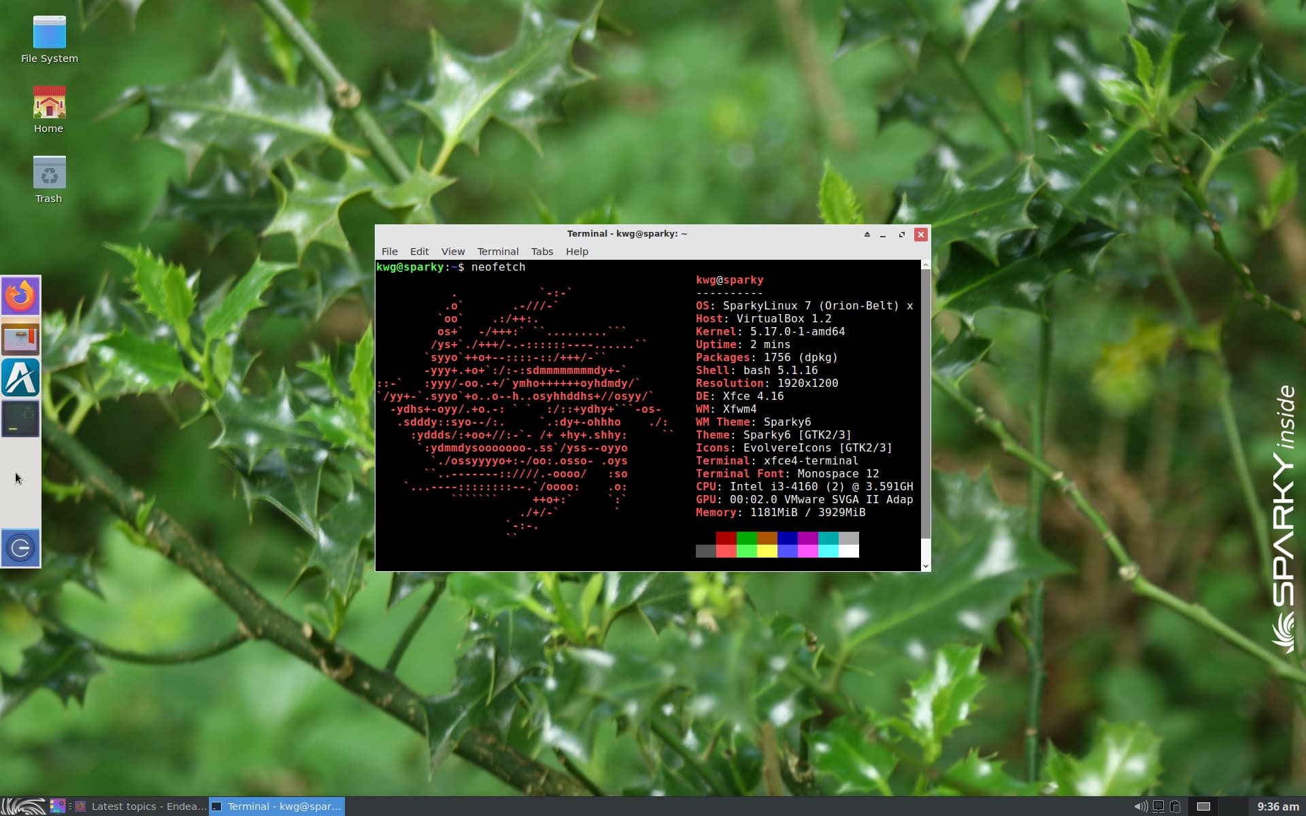1306x816 pixels.
Task: Open the Terminal menu in menu bar
Action: pos(498,252)
